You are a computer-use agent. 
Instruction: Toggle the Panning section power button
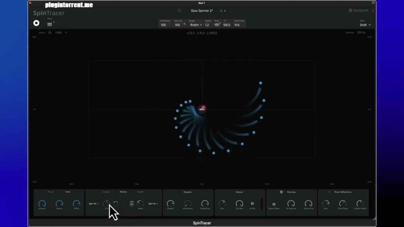coord(281,192)
